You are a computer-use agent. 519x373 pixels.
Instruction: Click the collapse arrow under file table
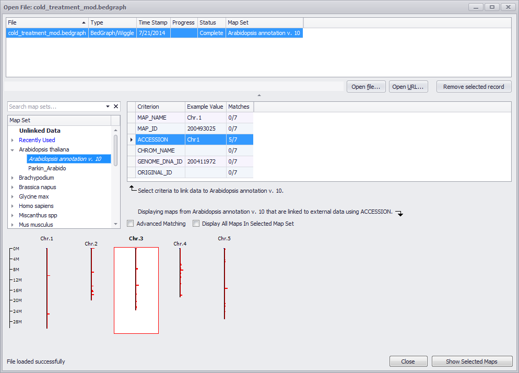259,96
